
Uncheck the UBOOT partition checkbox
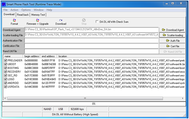[5, 64]
